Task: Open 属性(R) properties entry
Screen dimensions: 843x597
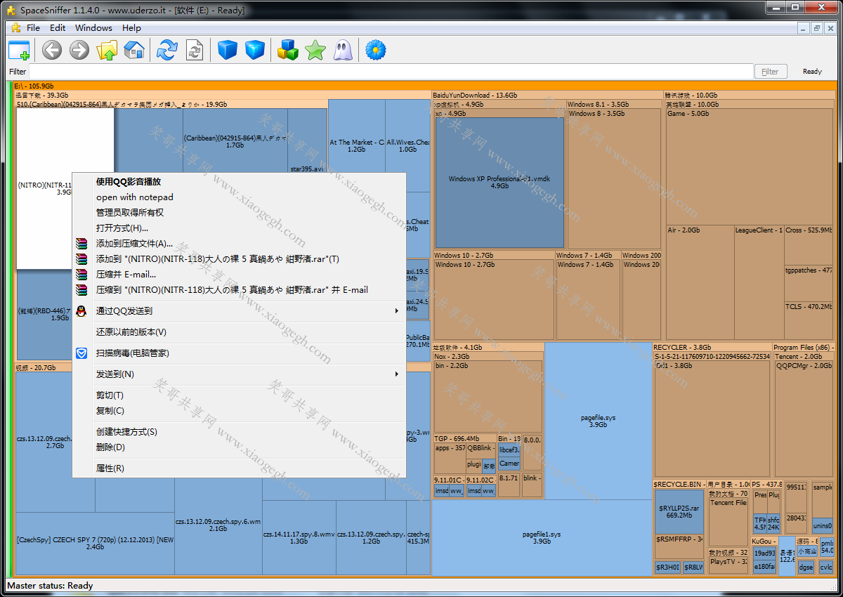Action: (x=239, y=468)
